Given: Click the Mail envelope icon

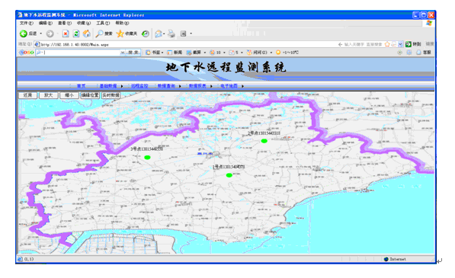Looking at the screenshot, I should [x=159, y=34].
